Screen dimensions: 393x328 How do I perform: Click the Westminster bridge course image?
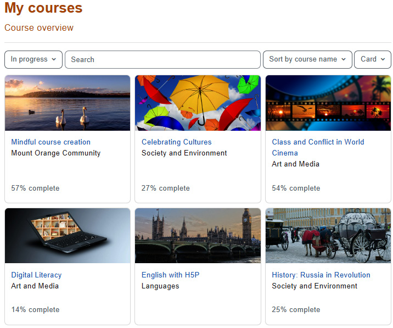tap(198, 235)
